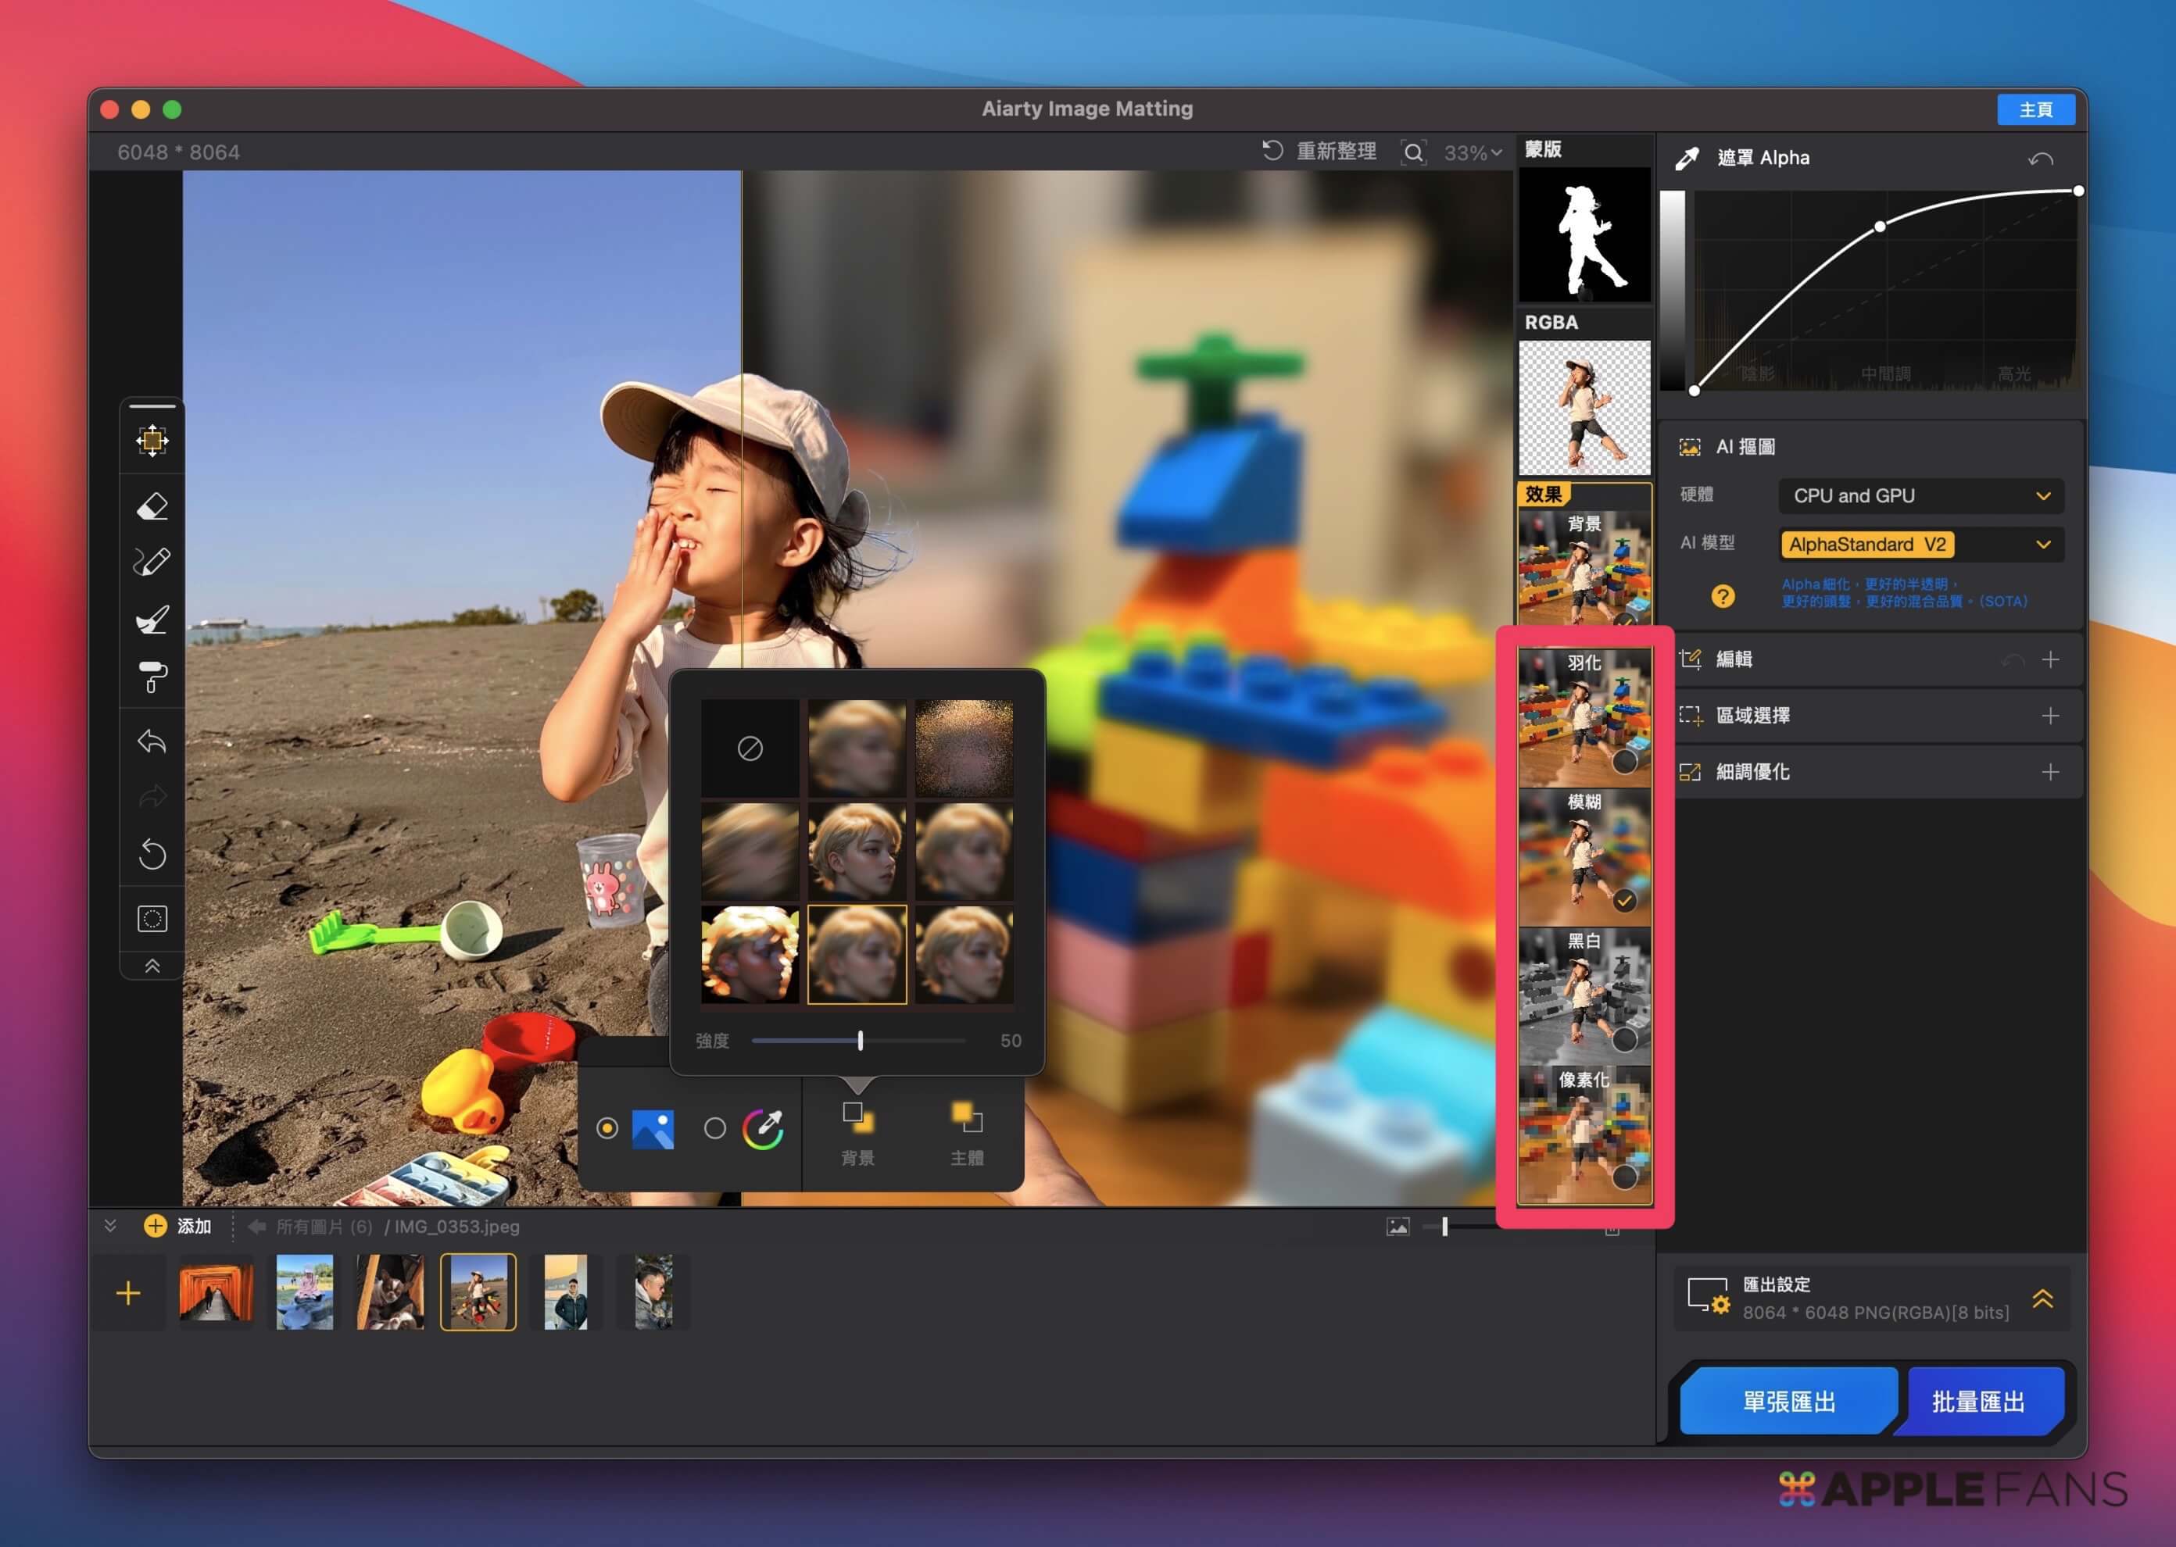
Task: Open the AI 模型 AlphaStandard V2 dropdown
Action: 1920,544
